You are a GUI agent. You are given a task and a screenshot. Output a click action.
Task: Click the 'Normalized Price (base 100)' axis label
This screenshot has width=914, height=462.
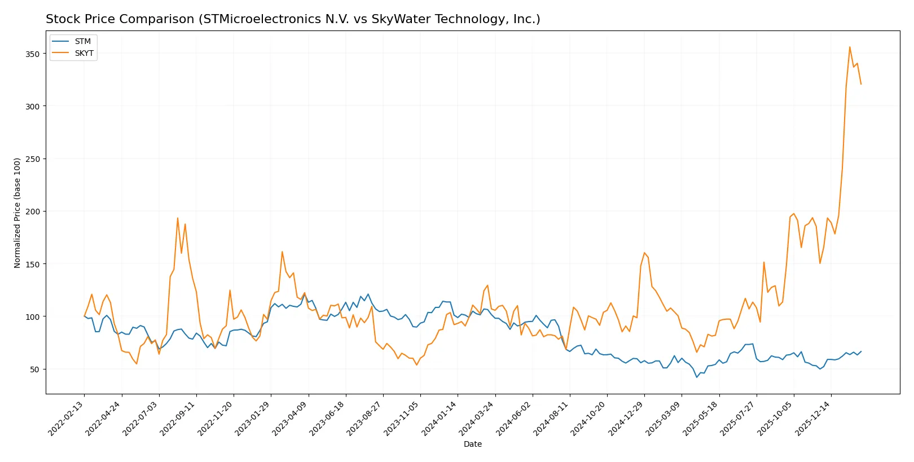pyautogui.click(x=17, y=213)
